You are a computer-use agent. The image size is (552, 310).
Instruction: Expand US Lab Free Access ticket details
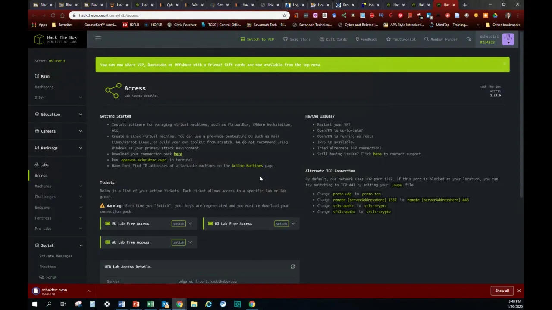click(293, 223)
